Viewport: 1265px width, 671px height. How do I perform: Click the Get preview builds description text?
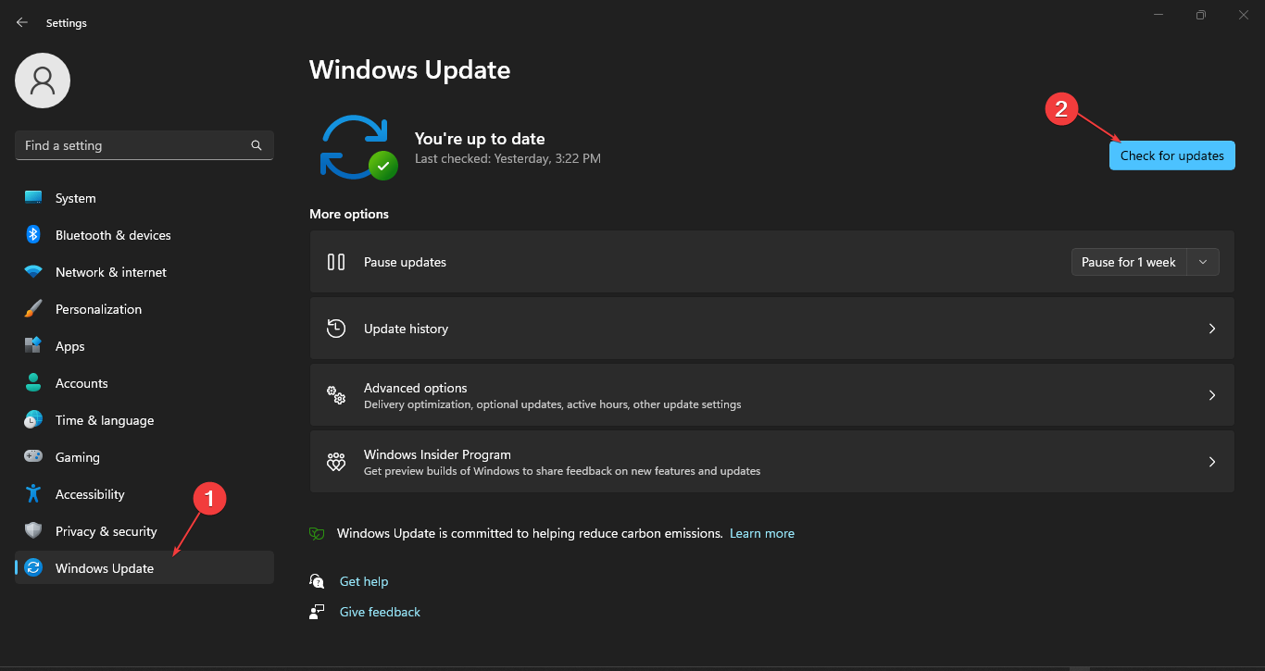(x=562, y=471)
